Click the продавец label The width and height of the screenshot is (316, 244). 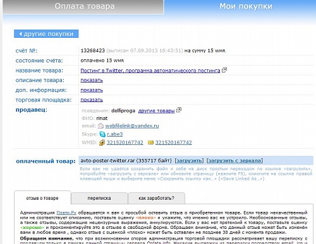(x=32, y=110)
